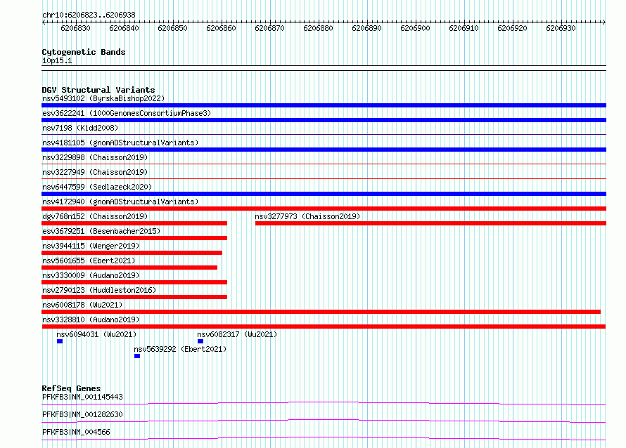Click the red bar under nsv5601655

point(129,268)
